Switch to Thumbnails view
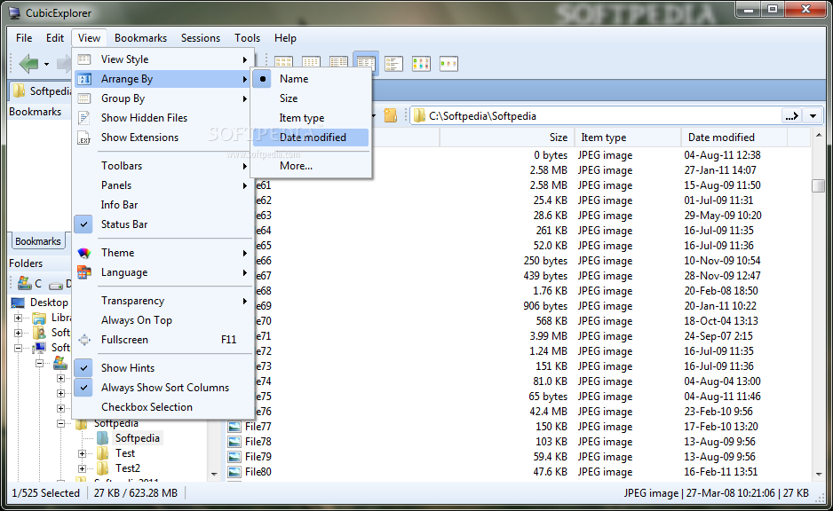The height and width of the screenshot is (511, 833). [421, 64]
